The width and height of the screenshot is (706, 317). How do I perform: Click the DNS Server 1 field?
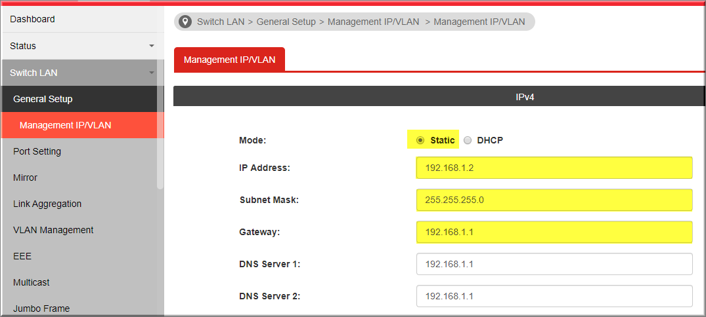tap(554, 264)
